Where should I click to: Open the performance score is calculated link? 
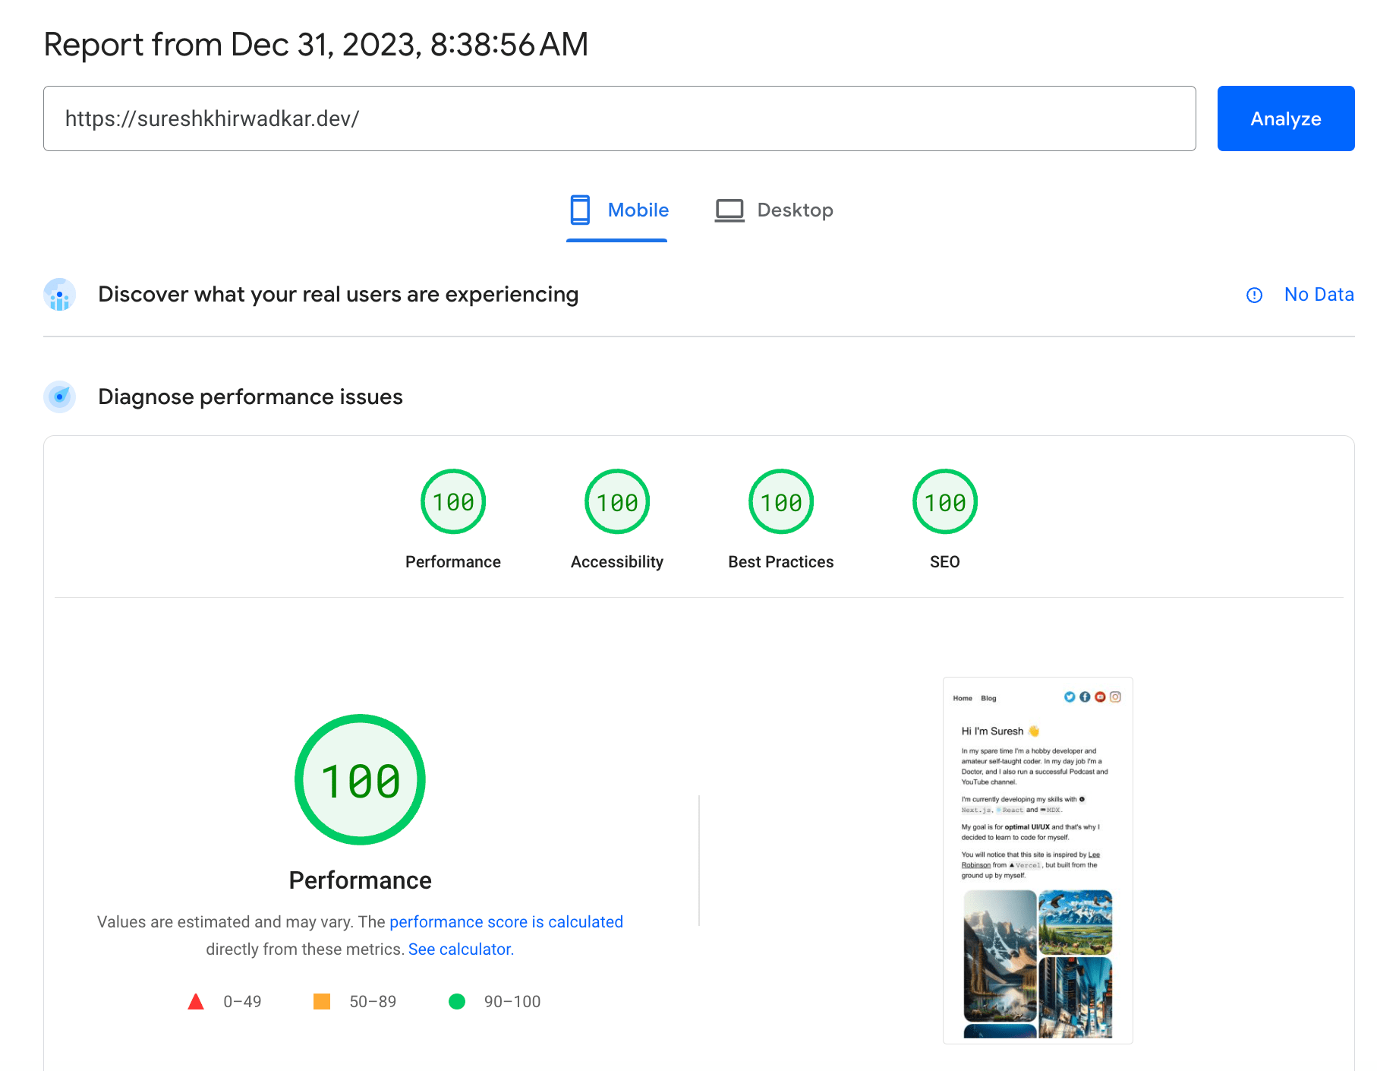tap(506, 921)
